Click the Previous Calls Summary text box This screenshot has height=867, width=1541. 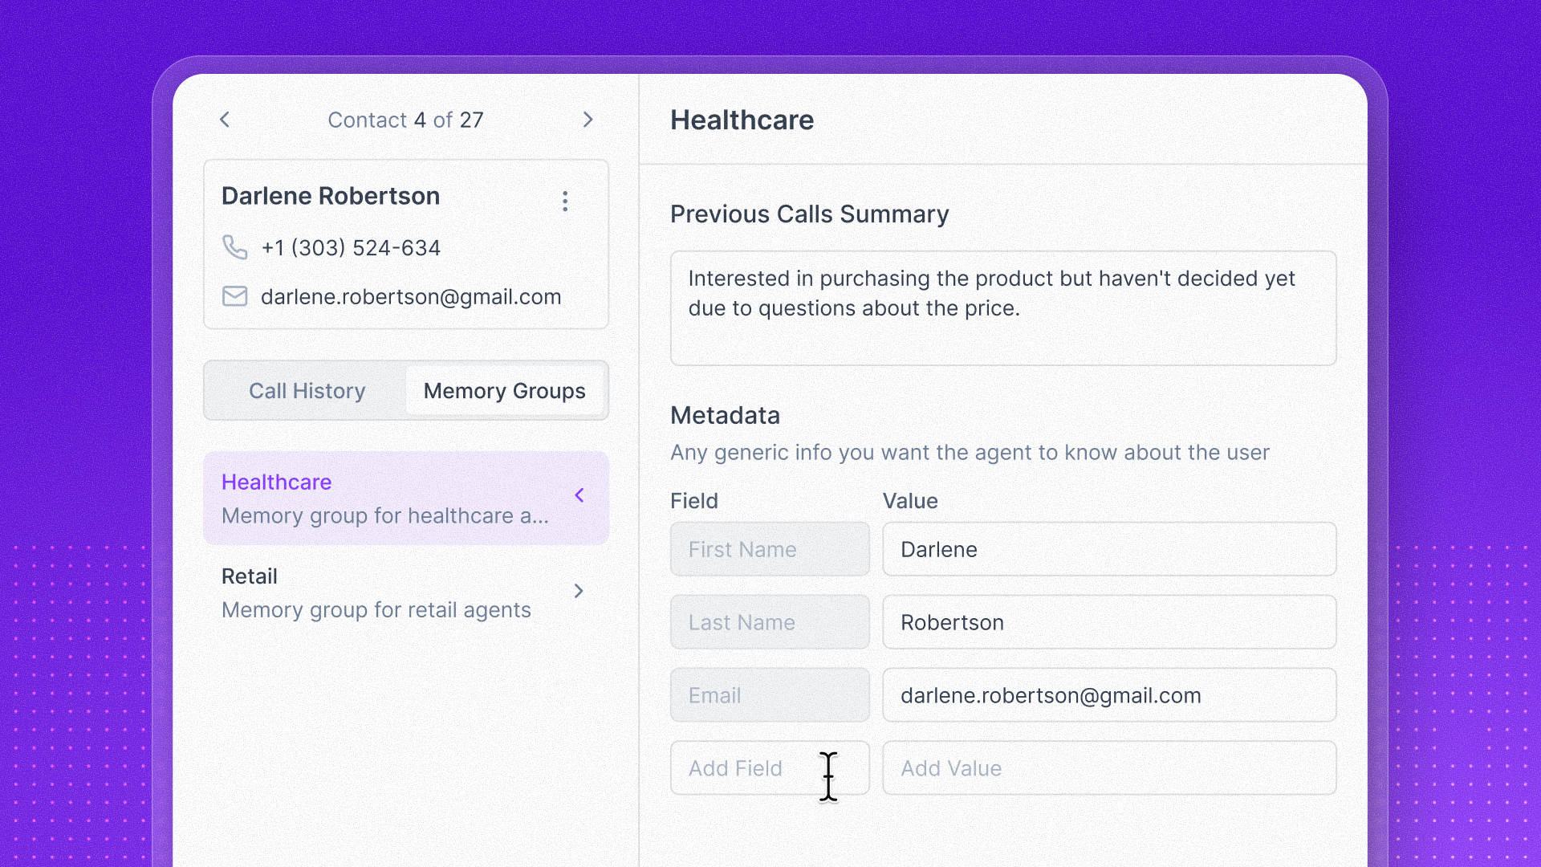point(1002,308)
